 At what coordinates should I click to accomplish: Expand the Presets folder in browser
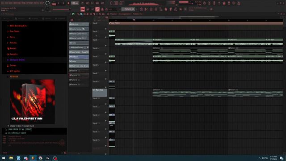(x=13, y=43)
